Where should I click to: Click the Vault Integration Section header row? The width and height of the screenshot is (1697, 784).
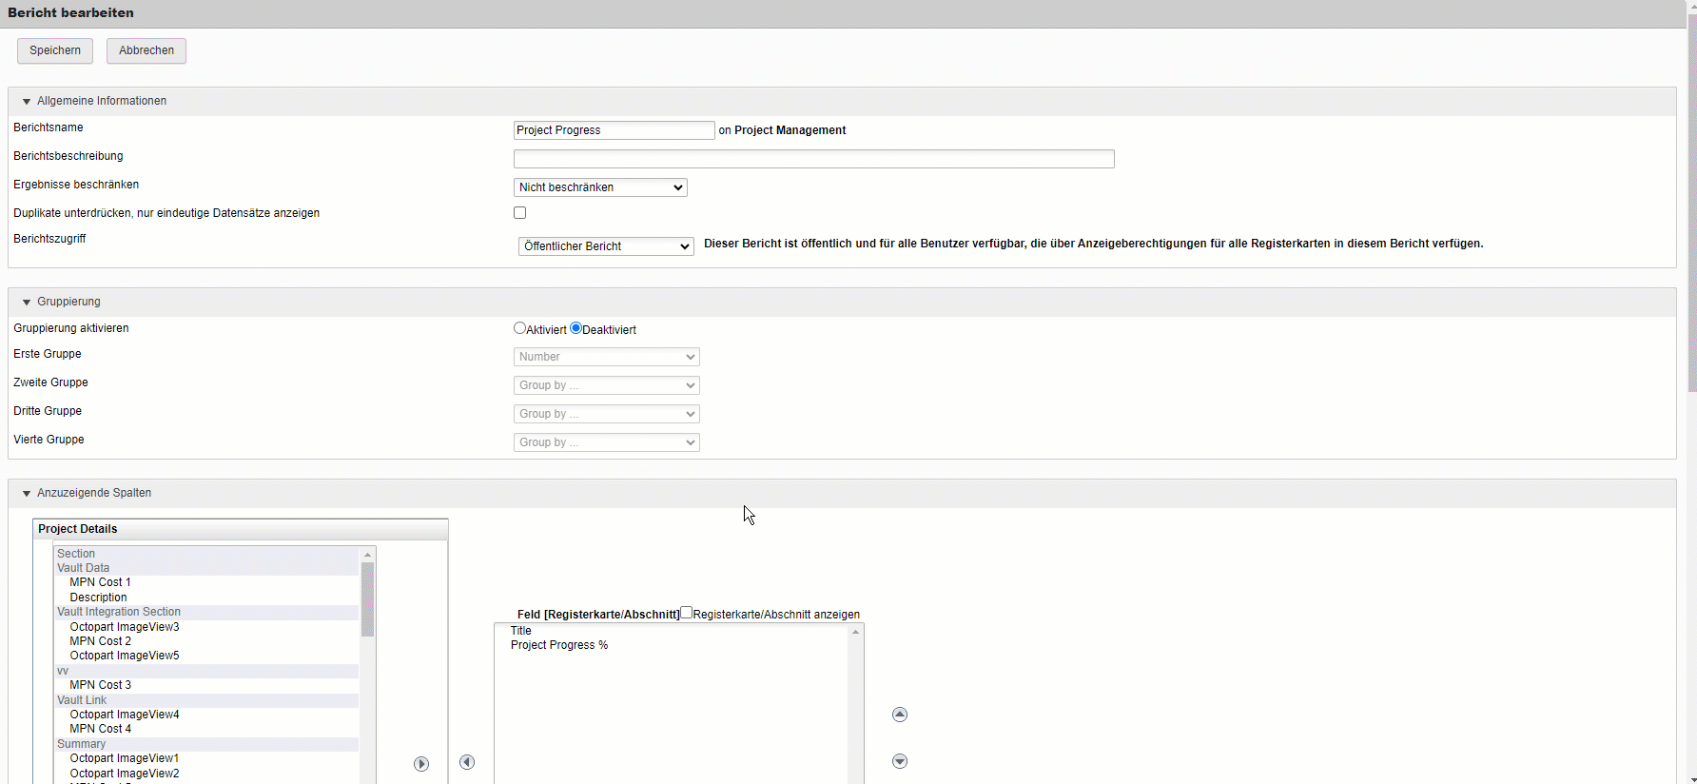pos(206,612)
